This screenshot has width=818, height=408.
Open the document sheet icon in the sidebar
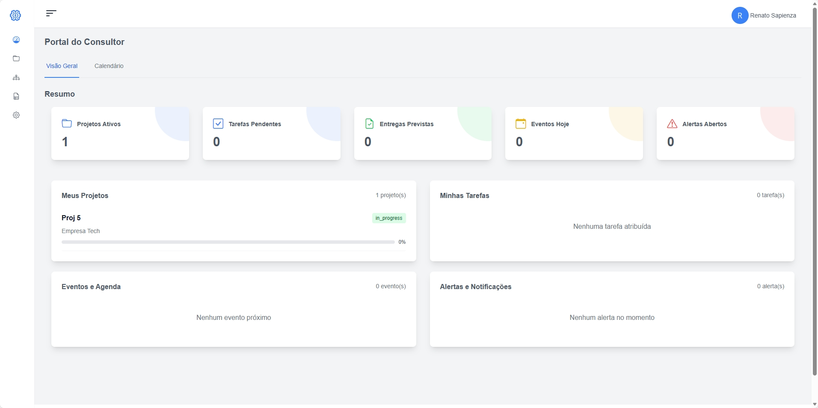click(x=16, y=96)
